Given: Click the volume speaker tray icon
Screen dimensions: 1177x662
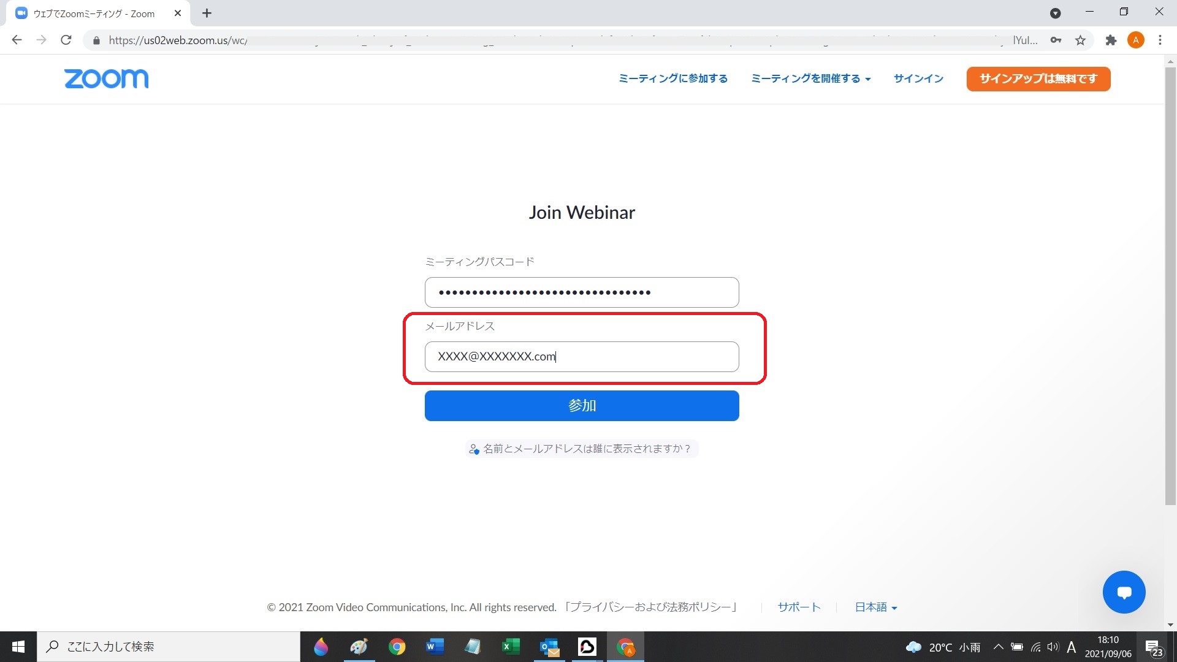Looking at the screenshot, I should click(x=1053, y=647).
